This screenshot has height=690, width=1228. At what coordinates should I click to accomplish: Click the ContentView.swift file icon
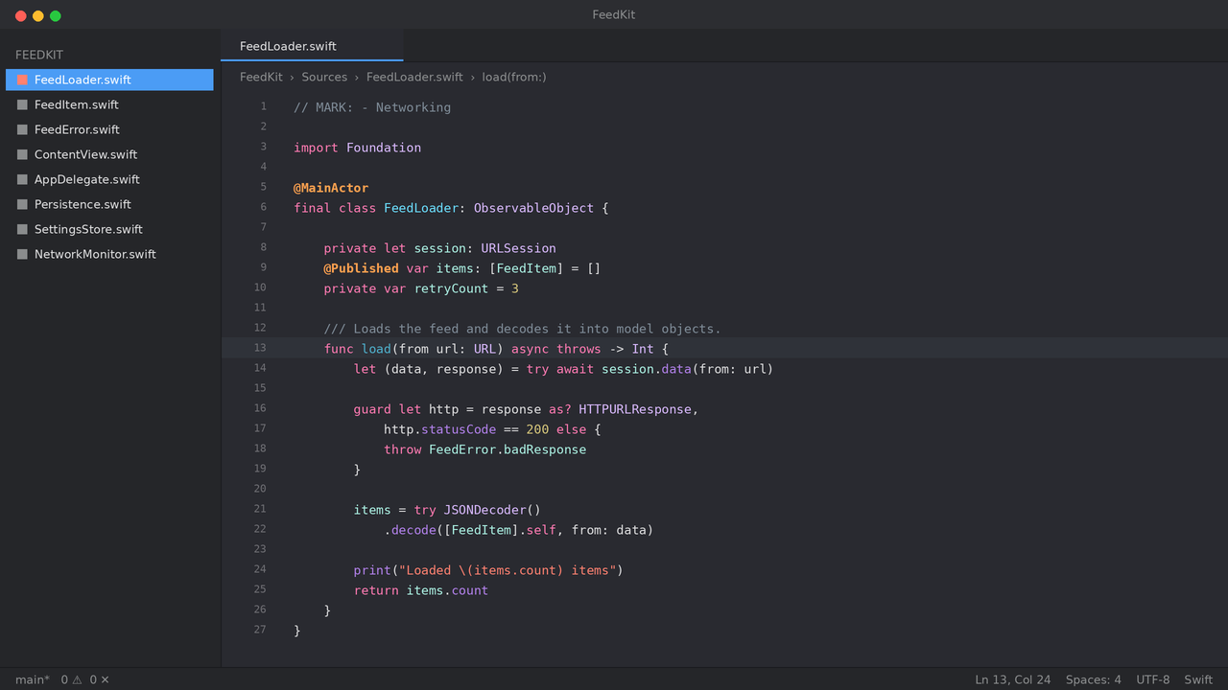click(22, 154)
